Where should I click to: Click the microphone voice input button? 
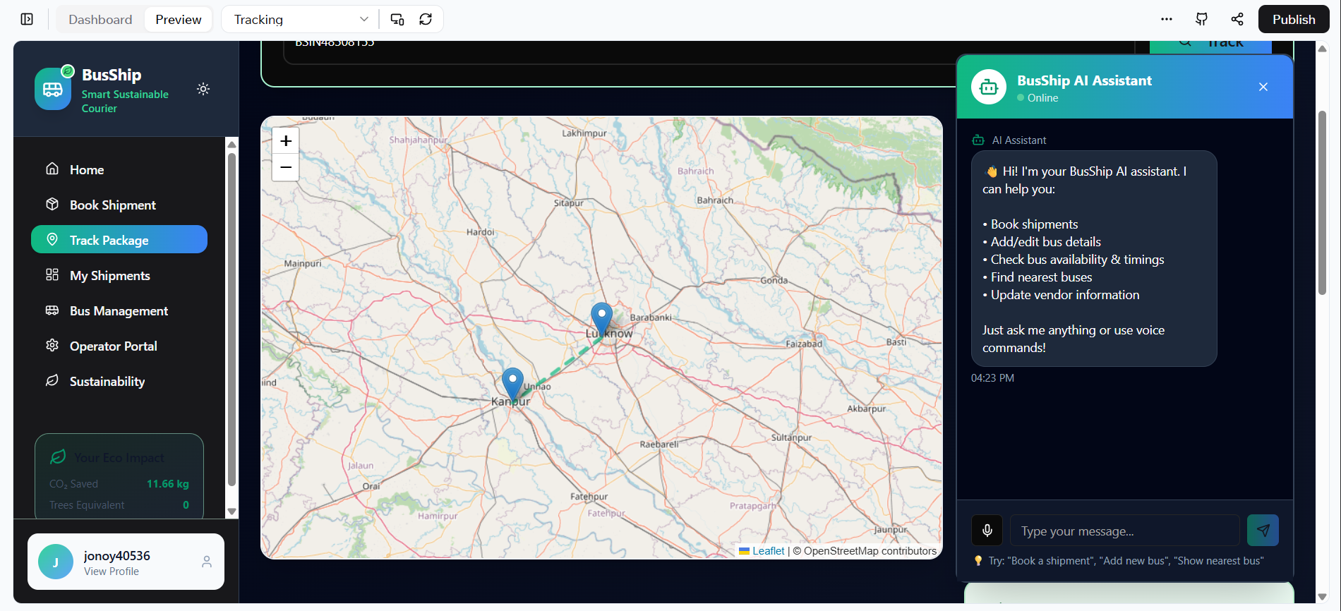[987, 531]
